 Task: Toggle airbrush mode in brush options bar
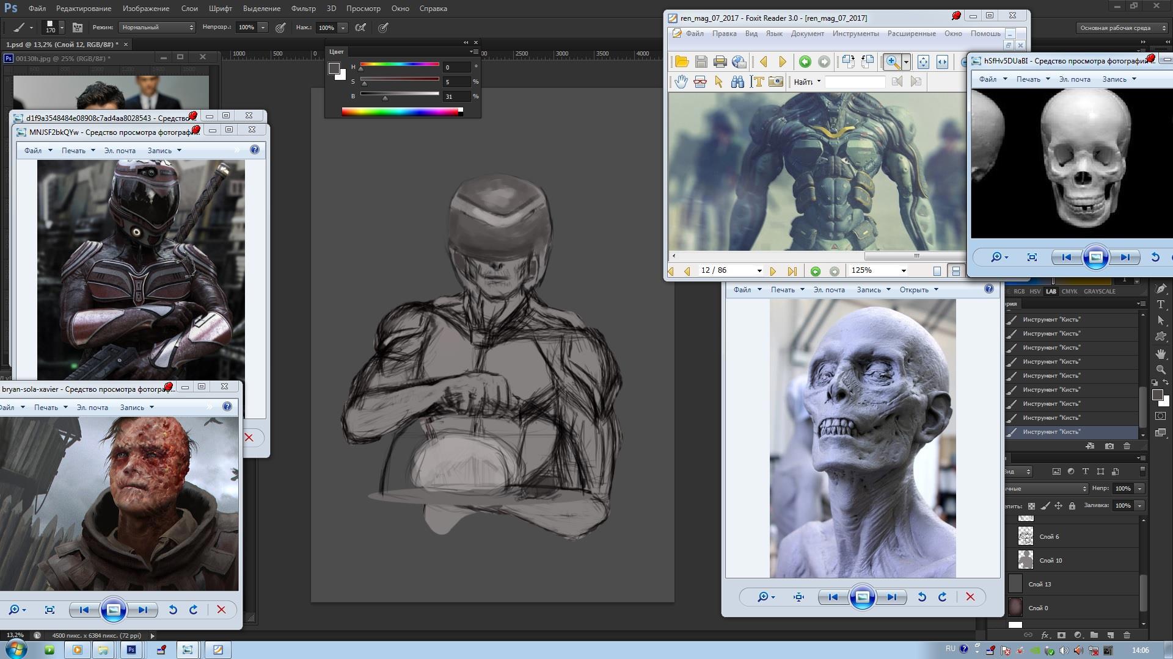coord(361,27)
